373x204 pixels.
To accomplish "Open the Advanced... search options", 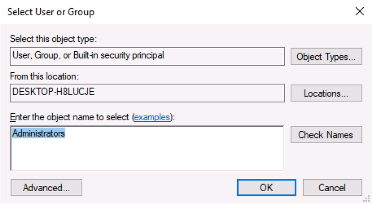I will coord(47,187).
